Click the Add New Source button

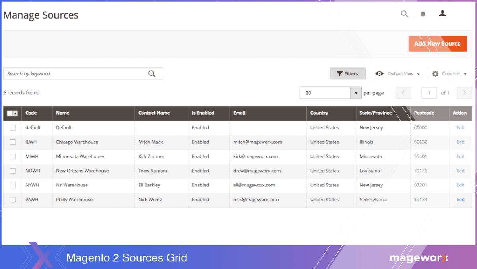[437, 44]
